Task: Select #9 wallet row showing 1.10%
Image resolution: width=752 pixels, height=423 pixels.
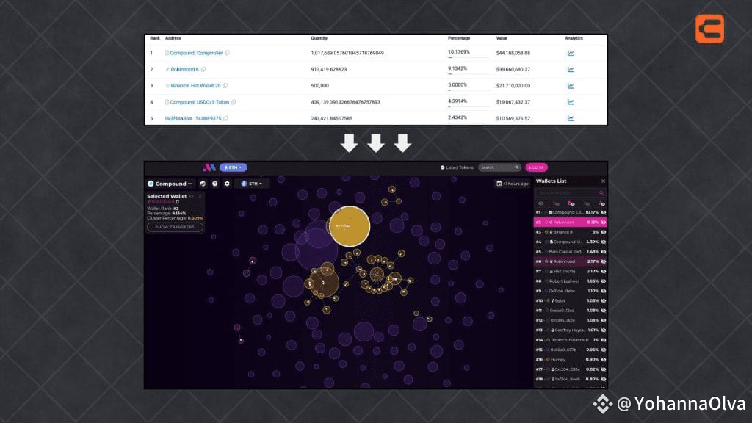Action: coord(570,291)
